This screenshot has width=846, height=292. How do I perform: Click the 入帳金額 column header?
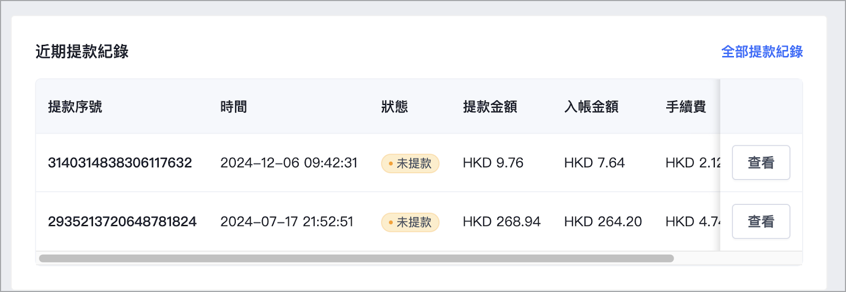(x=591, y=107)
